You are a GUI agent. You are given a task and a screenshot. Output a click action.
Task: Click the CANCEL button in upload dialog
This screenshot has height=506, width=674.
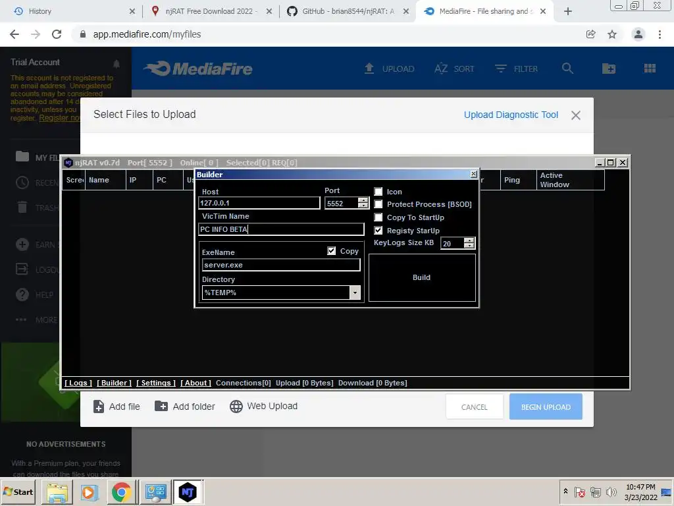tap(475, 407)
